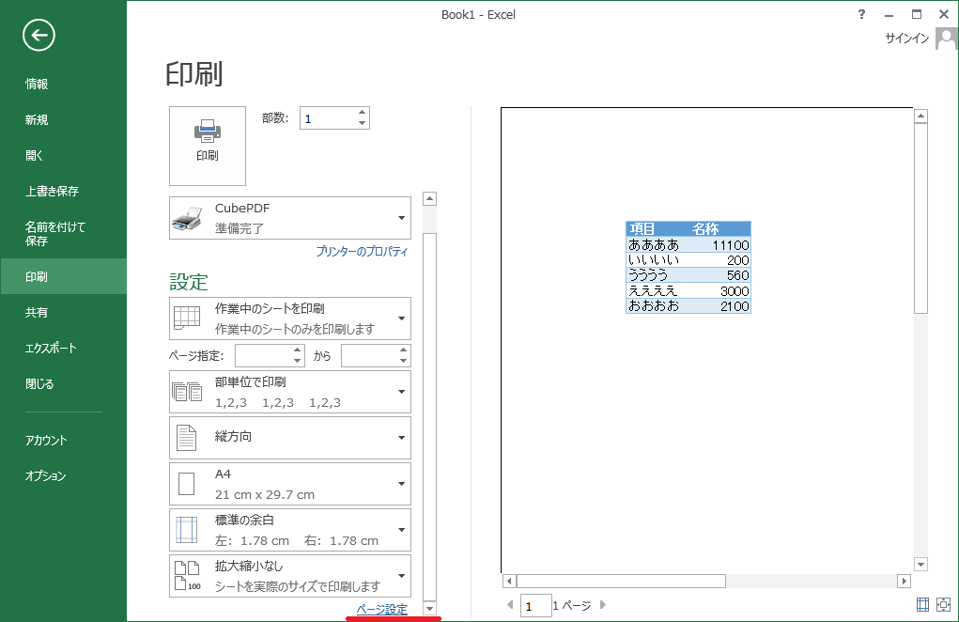Click the preview horizontal scrollbar thumb
The image size is (959, 622).
coord(620,582)
